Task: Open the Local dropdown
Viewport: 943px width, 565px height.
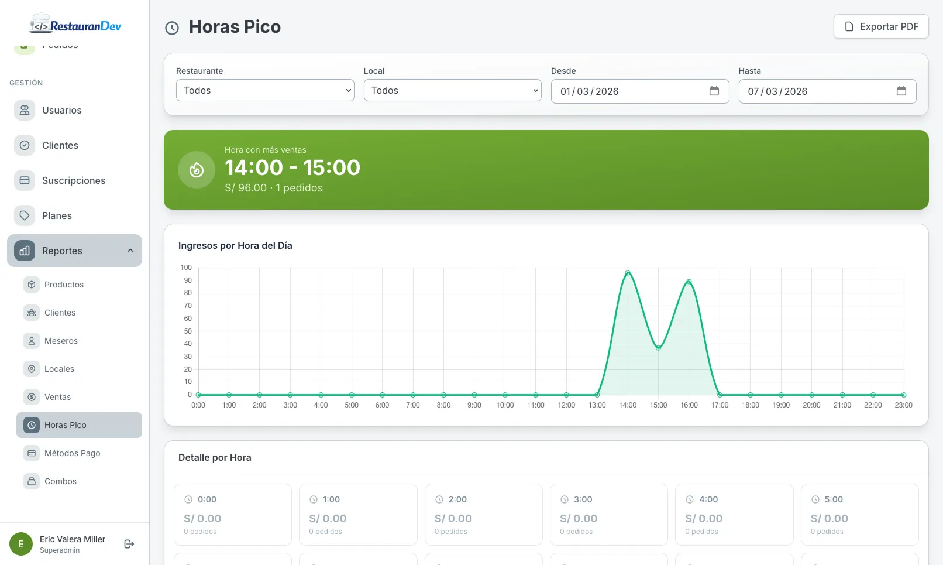Action: coord(452,90)
